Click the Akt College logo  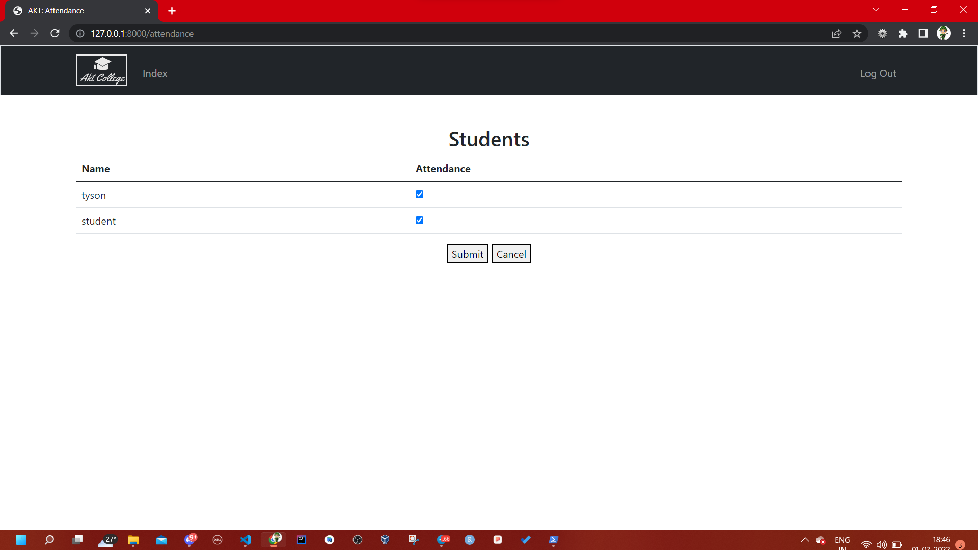point(102,70)
